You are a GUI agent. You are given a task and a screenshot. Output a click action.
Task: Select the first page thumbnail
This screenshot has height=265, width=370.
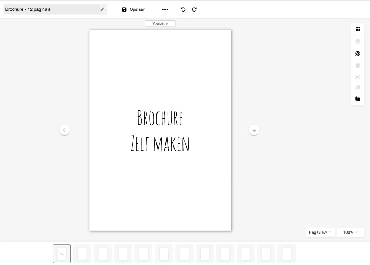[62, 254]
